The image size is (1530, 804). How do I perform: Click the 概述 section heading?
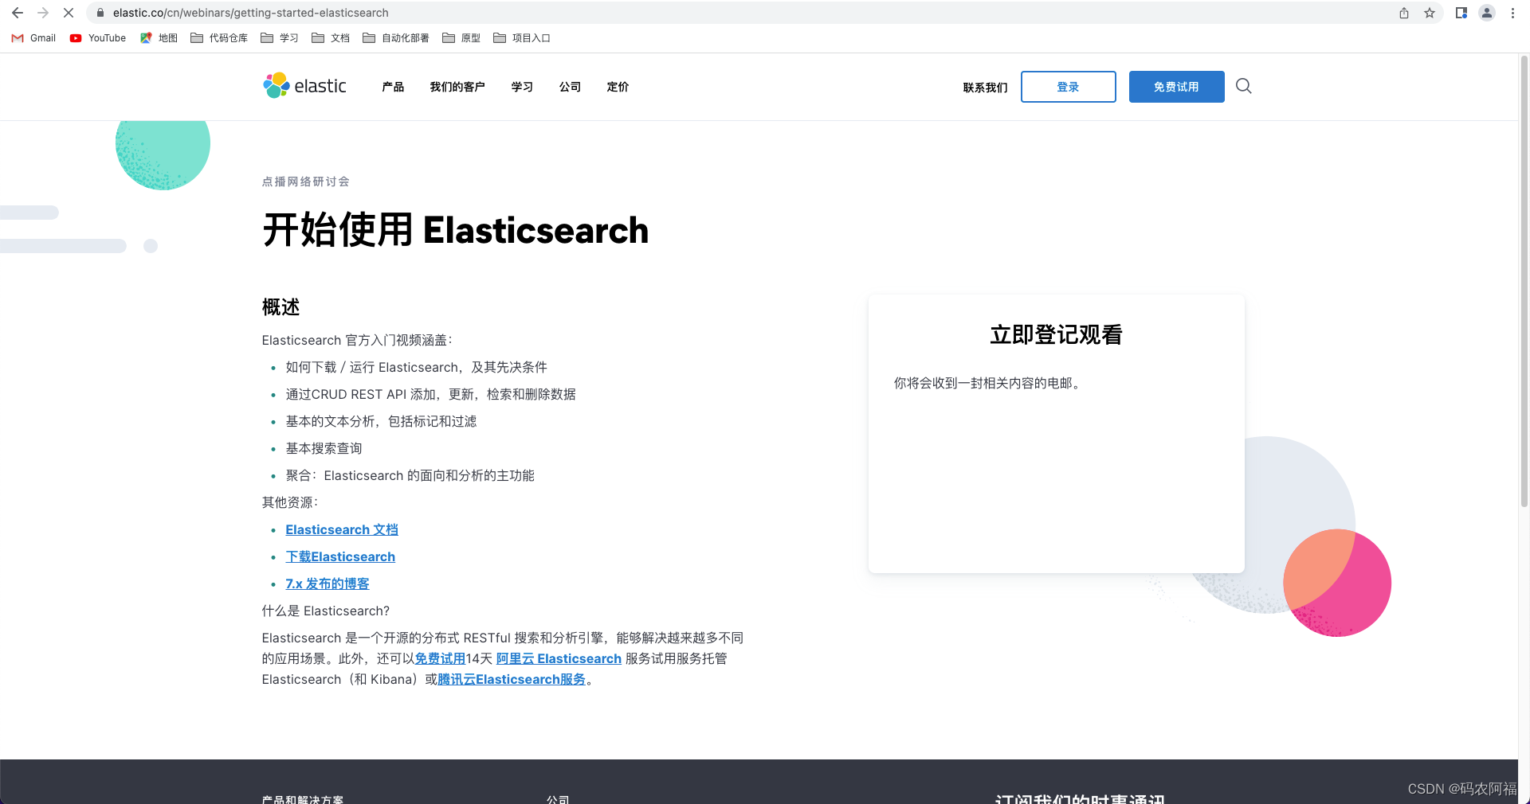(x=280, y=307)
